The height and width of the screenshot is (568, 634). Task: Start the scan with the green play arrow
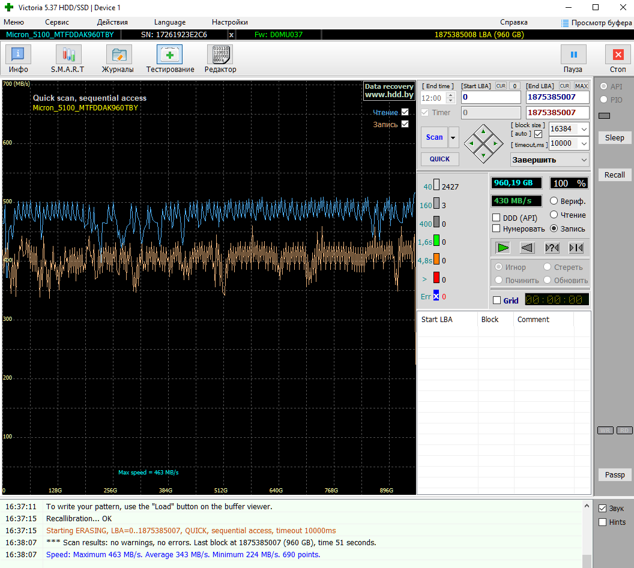(x=503, y=248)
